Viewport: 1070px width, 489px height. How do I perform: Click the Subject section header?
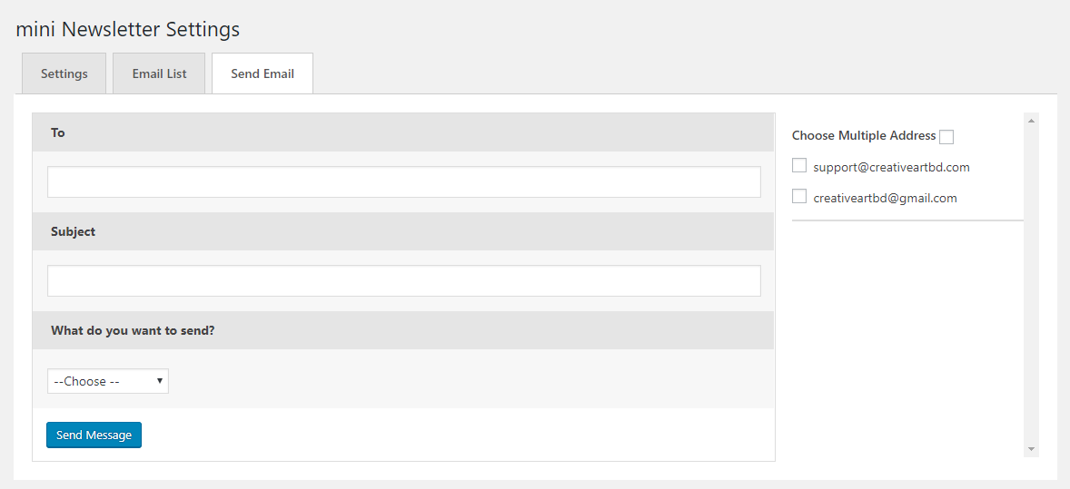click(x=73, y=232)
